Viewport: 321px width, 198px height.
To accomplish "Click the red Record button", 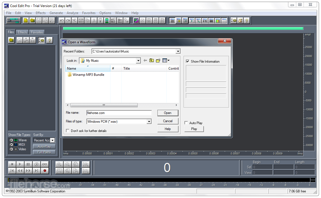I will click(x=44, y=171).
